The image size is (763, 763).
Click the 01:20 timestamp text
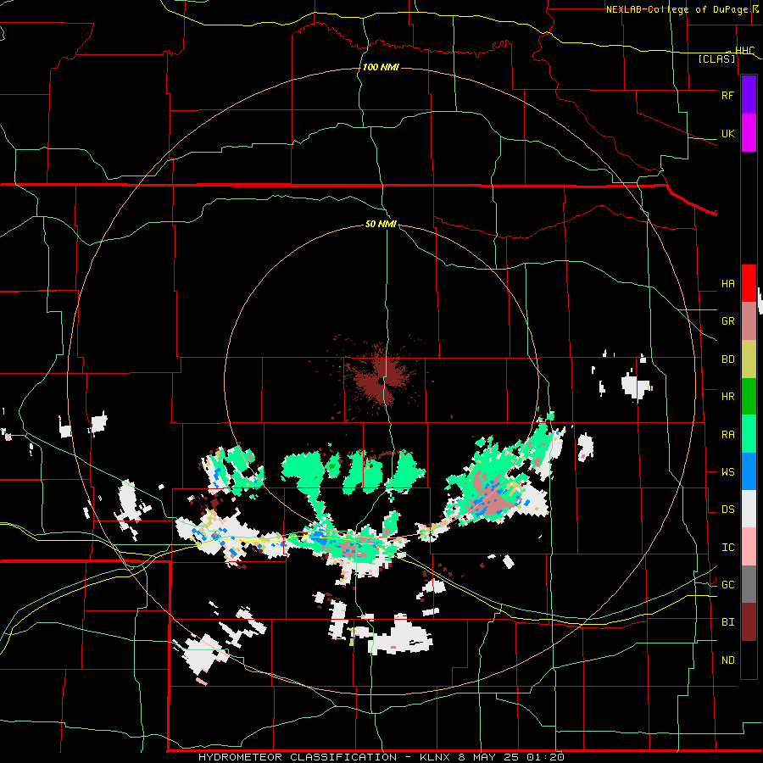coord(545,757)
